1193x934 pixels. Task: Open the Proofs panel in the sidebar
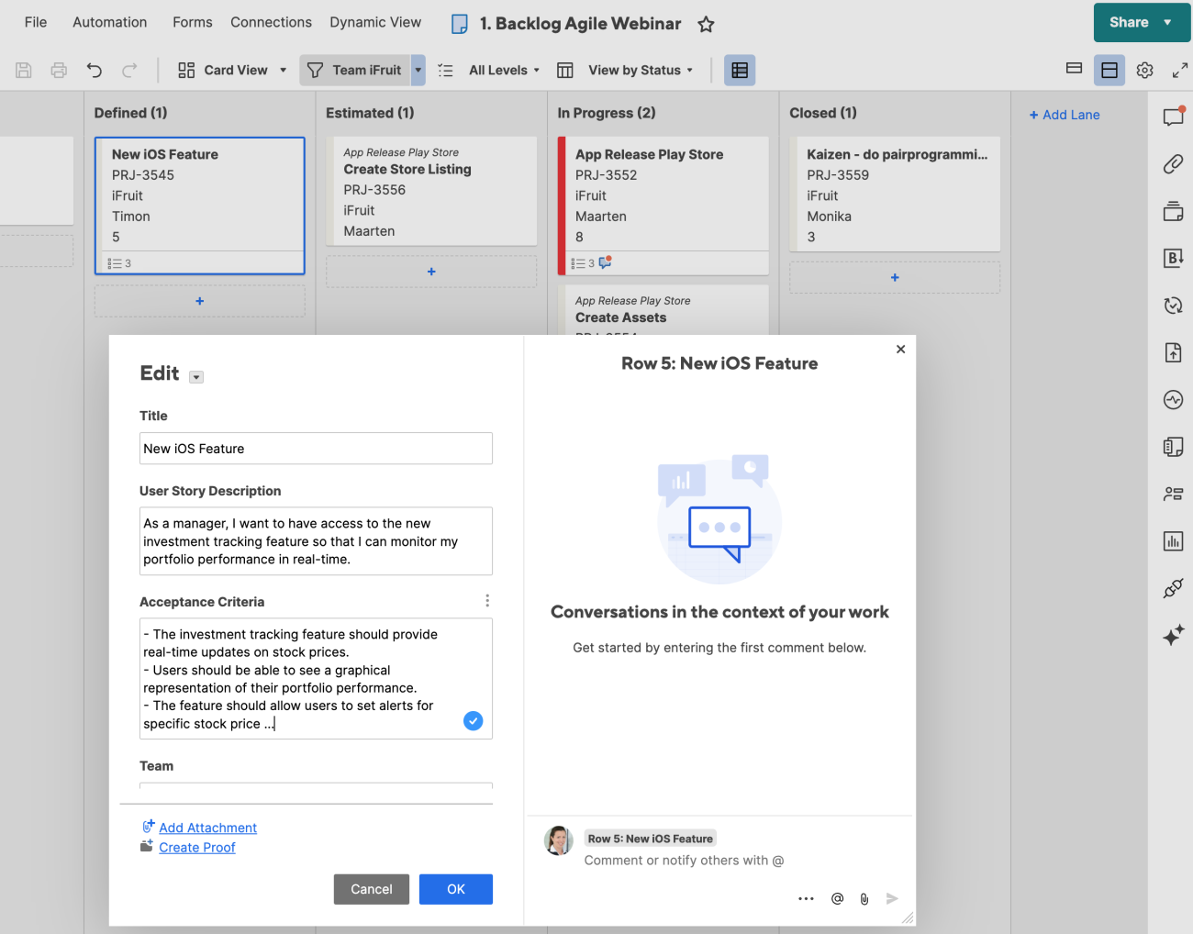(1173, 211)
